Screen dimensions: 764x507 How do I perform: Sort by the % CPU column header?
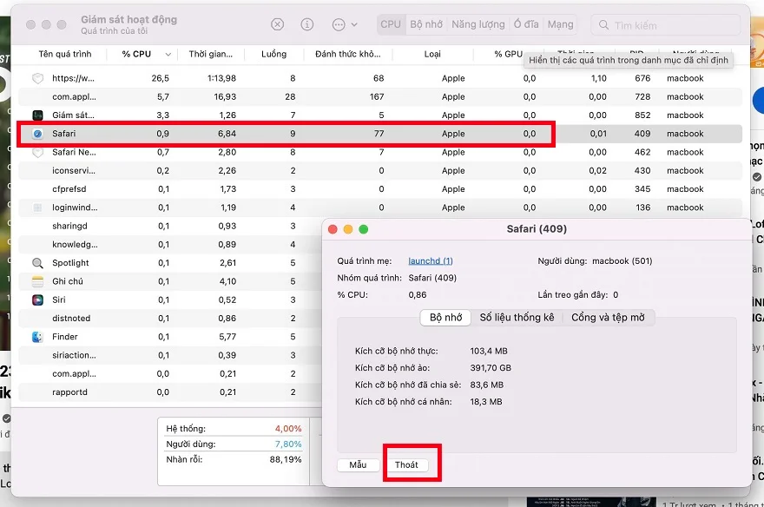tap(136, 54)
